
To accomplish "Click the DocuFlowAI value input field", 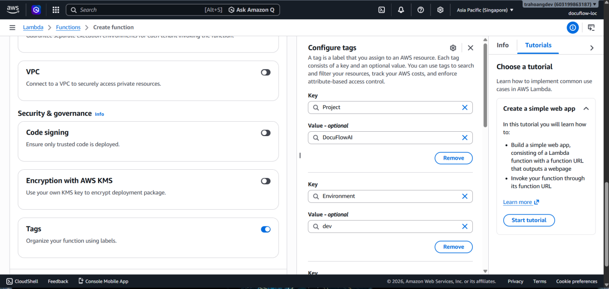I will pos(390,138).
